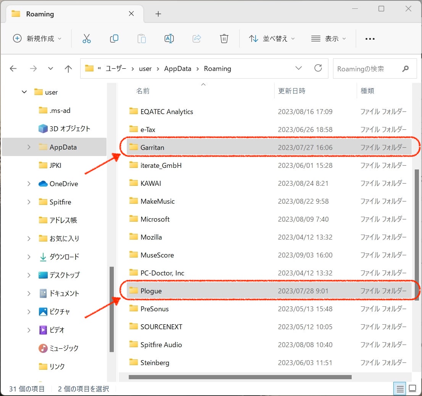Open the 新規作成 dropdown

[37, 39]
